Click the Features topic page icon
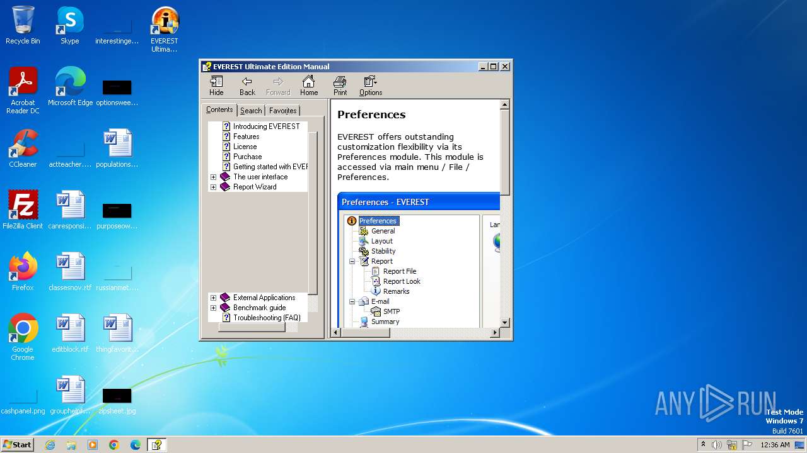The height and width of the screenshot is (453, 807). click(x=226, y=137)
